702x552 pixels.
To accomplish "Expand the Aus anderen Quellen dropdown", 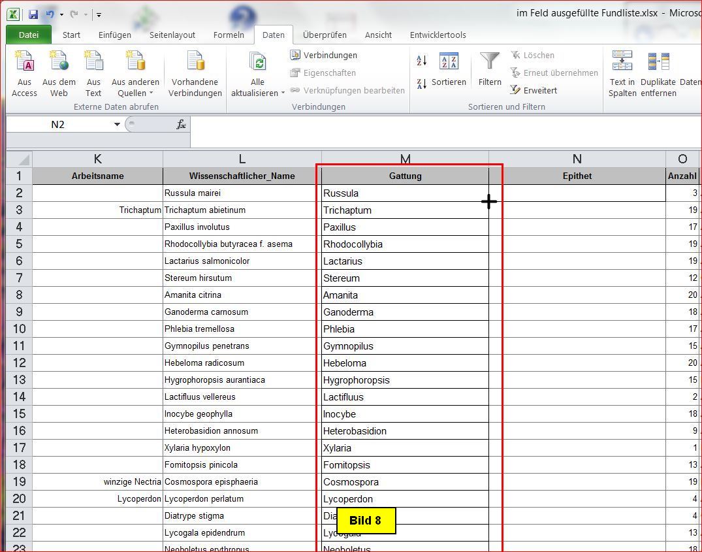I will pyautogui.click(x=135, y=93).
